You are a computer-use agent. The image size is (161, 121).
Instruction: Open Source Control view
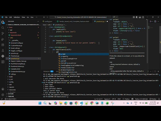3,33
